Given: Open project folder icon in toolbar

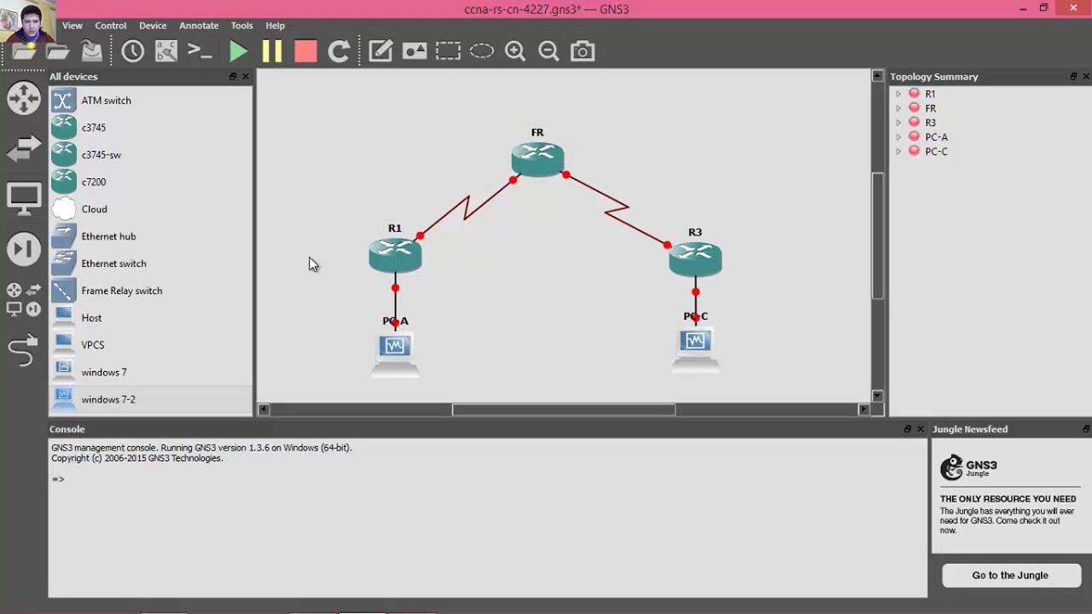Looking at the screenshot, I should (58, 51).
